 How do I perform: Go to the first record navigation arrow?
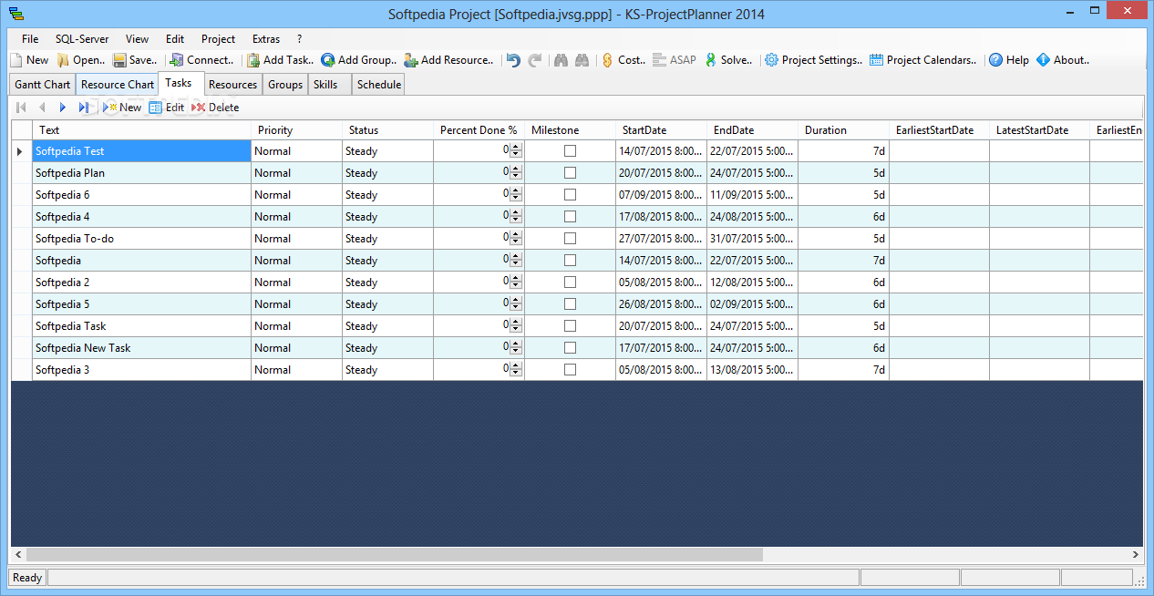(x=21, y=108)
